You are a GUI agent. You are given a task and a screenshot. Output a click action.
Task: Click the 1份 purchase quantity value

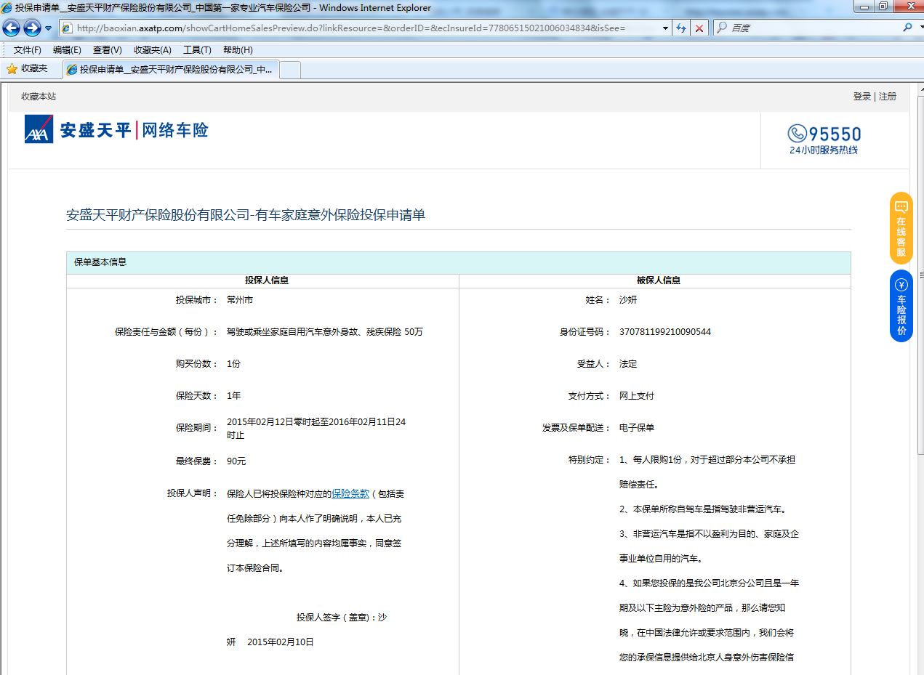point(233,364)
